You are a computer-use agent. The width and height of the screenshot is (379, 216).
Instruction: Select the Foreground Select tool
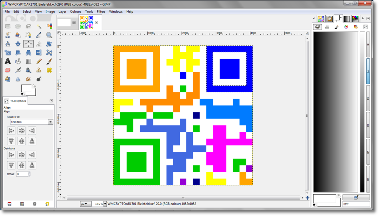(18, 35)
